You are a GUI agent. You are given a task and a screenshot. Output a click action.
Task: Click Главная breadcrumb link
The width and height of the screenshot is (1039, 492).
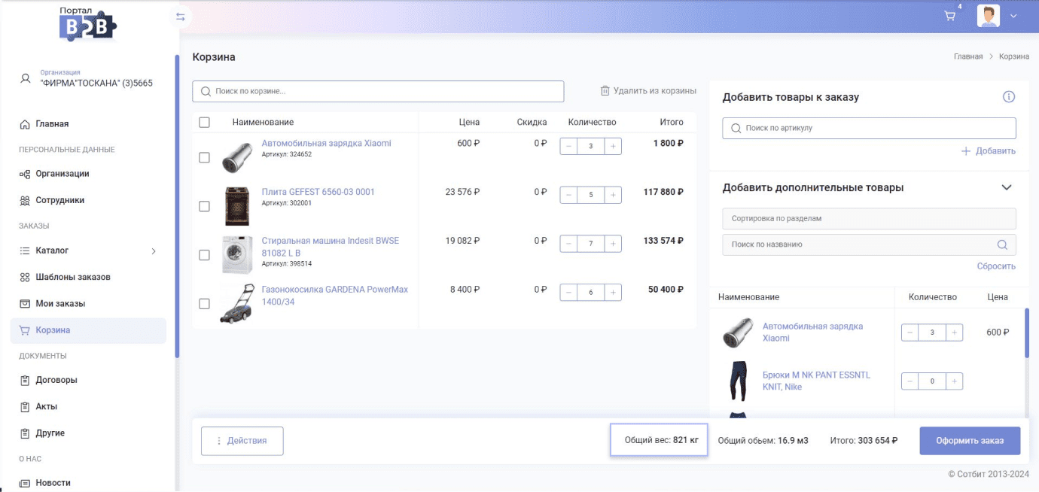[968, 56]
